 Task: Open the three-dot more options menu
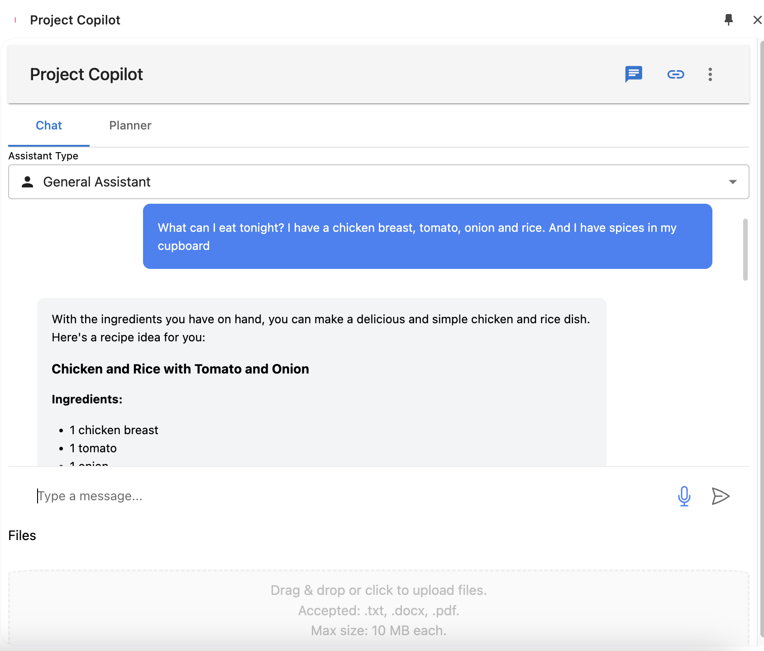click(x=710, y=74)
